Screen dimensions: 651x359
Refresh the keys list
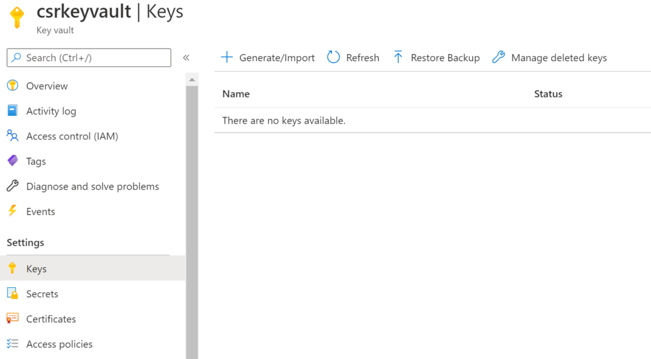(x=353, y=58)
